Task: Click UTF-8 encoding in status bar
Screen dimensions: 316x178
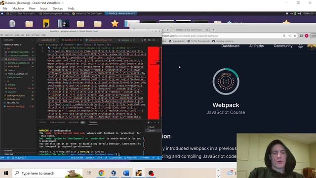Action: [x=100, y=158]
